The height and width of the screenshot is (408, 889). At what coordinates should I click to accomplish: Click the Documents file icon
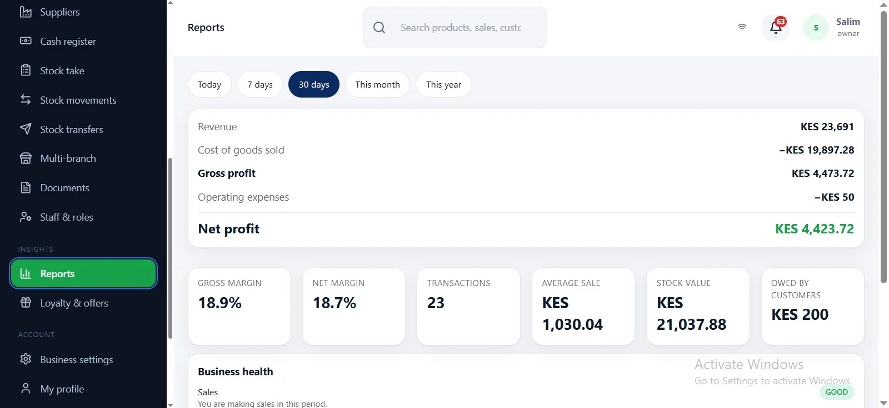26,187
